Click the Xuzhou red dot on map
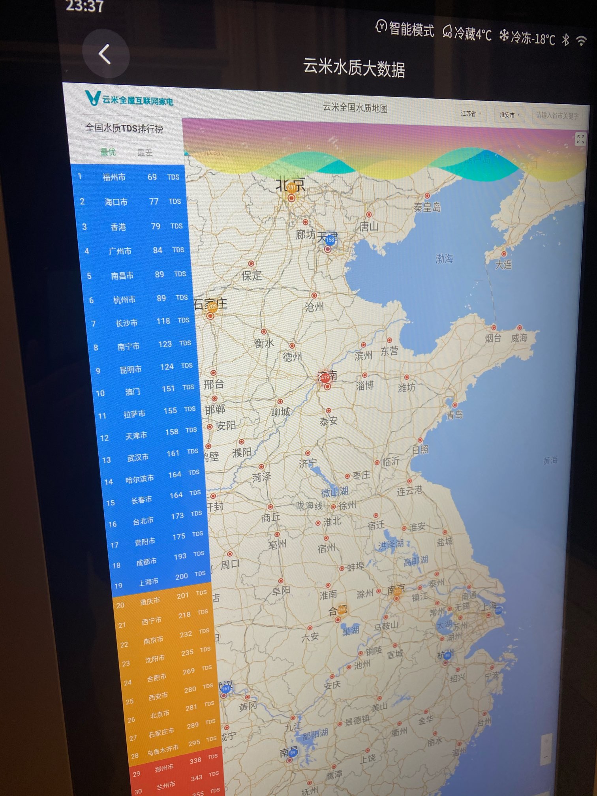The width and height of the screenshot is (597, 796). point(333,507)
